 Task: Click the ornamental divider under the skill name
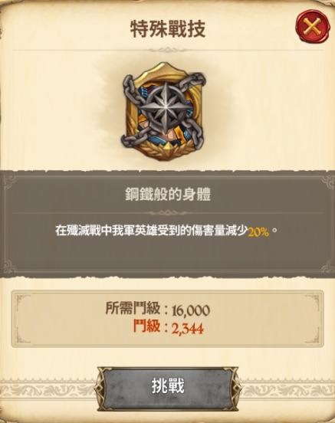point(168,213)
